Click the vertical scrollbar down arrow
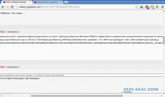This screenshot has height=97, width=165. 164,94
